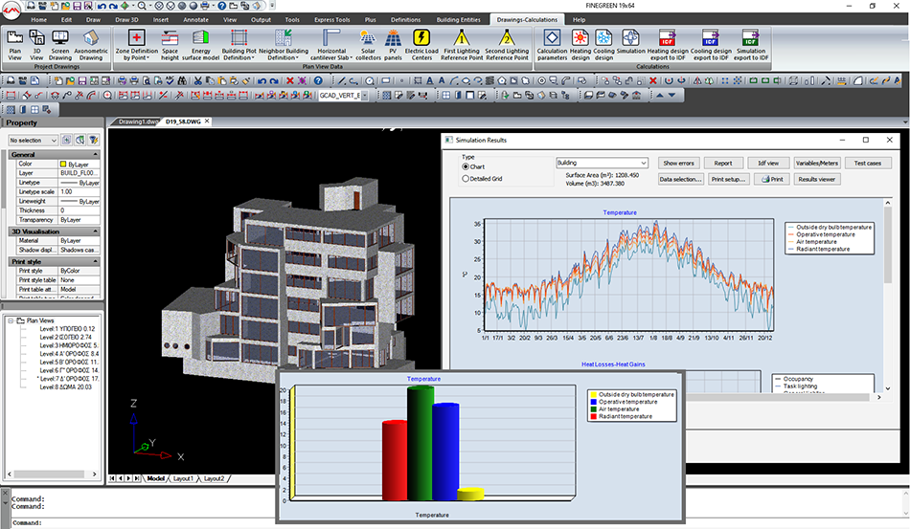The width and height of the screenshot is (910, 529).
Task: Run Heating design calculation
Action: (x=580, y=45)
